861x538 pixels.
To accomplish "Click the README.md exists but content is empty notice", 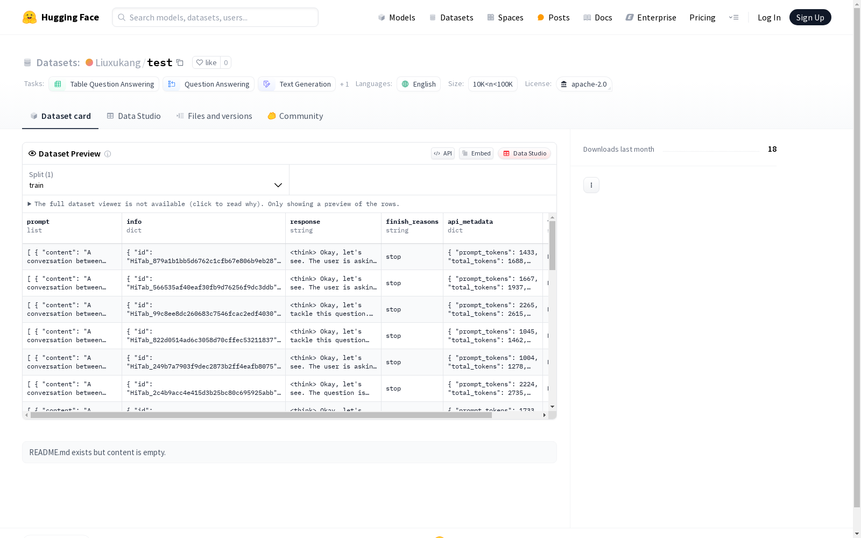I will tap(290, 452).
